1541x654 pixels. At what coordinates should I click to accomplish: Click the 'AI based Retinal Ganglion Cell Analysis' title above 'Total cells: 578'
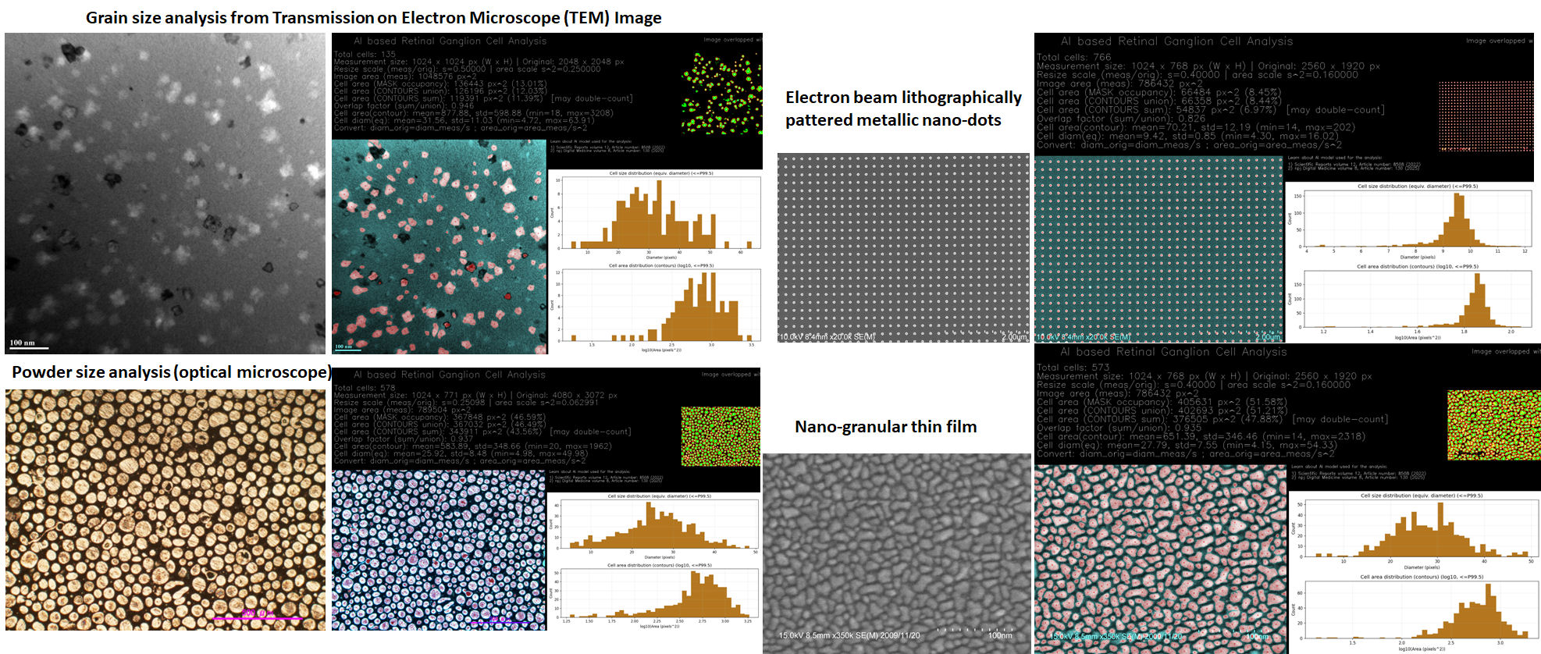tap(450, 375)
